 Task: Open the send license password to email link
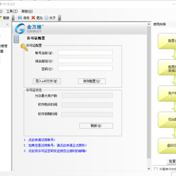tap(57, 151)
